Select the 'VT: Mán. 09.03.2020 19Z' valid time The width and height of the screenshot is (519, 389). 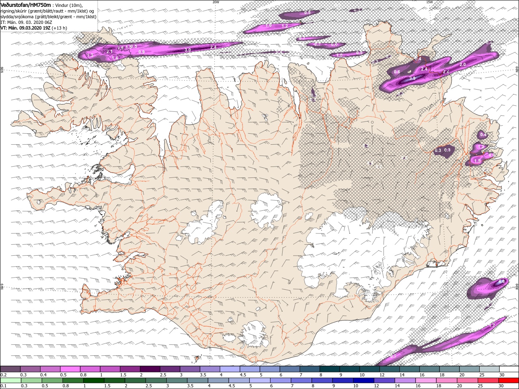25,28
